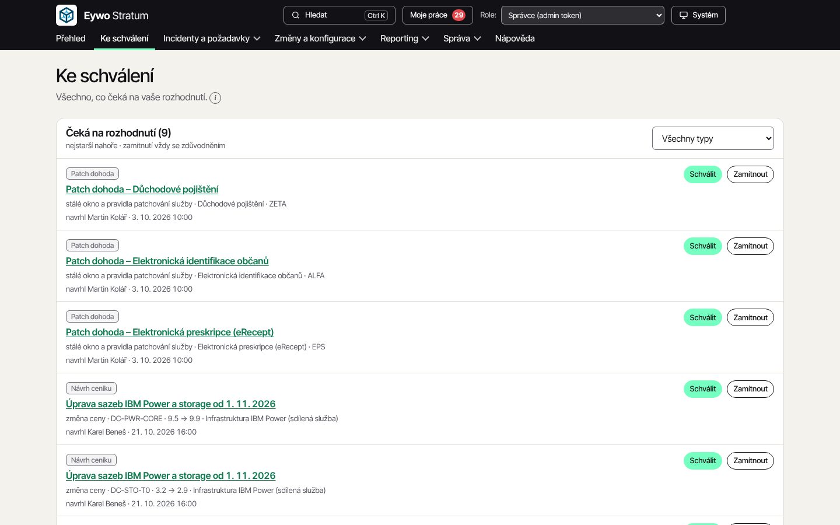Approve Patch dohoda – Elektronická preskripce (eRecept)
The height and width of the screenshot is (525, 840).
[702, 317]
